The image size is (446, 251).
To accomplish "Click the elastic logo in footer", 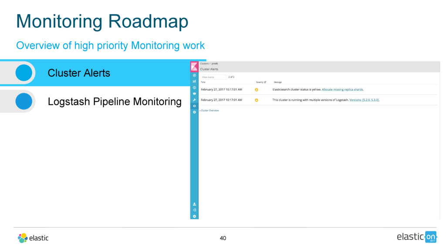I will click(x=33, y=238).
